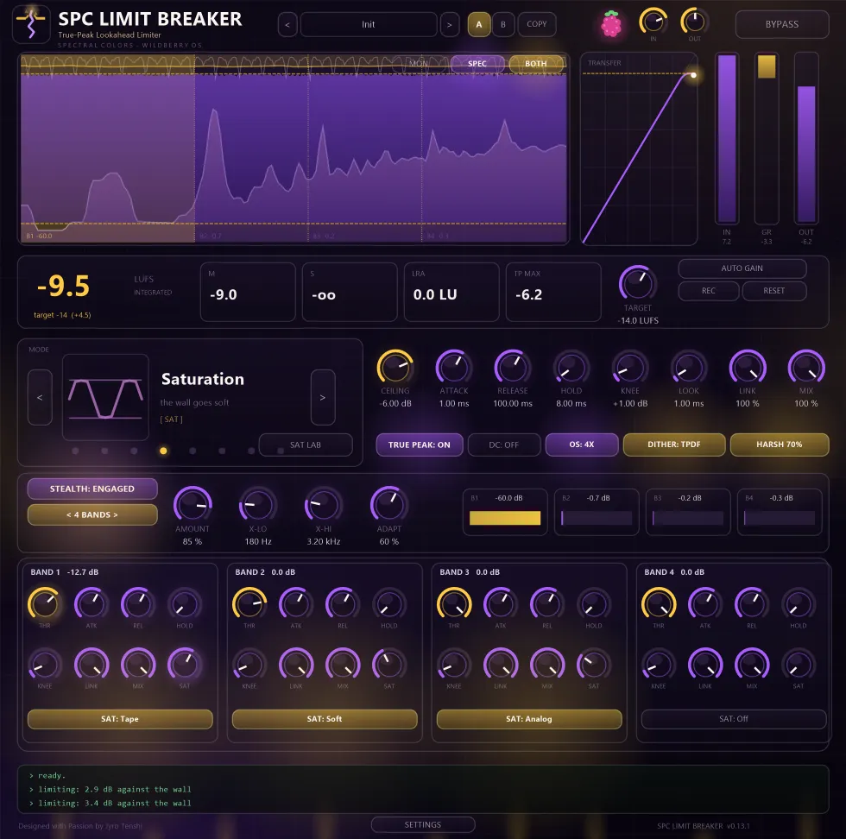Open SAT LAB

pyautogui.click(x=306, y=445)
